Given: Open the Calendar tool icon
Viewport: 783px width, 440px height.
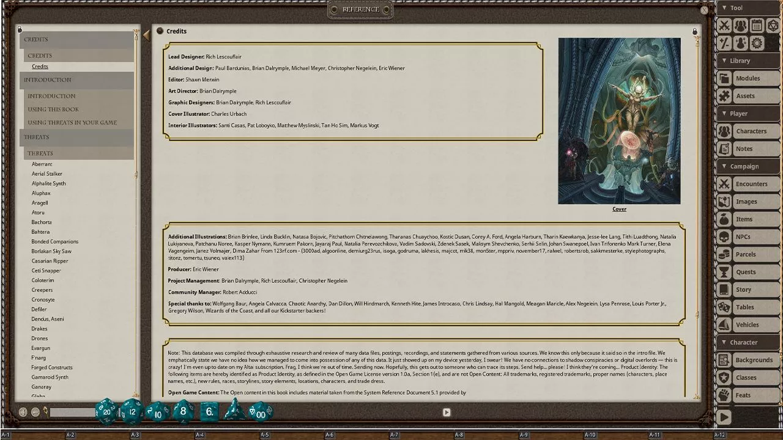Looking at the screenshot, I should pos(757,25).
